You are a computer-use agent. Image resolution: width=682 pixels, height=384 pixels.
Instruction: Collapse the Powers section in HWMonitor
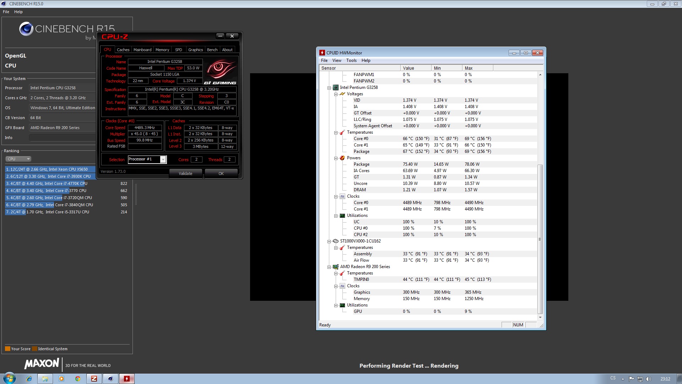336,158
